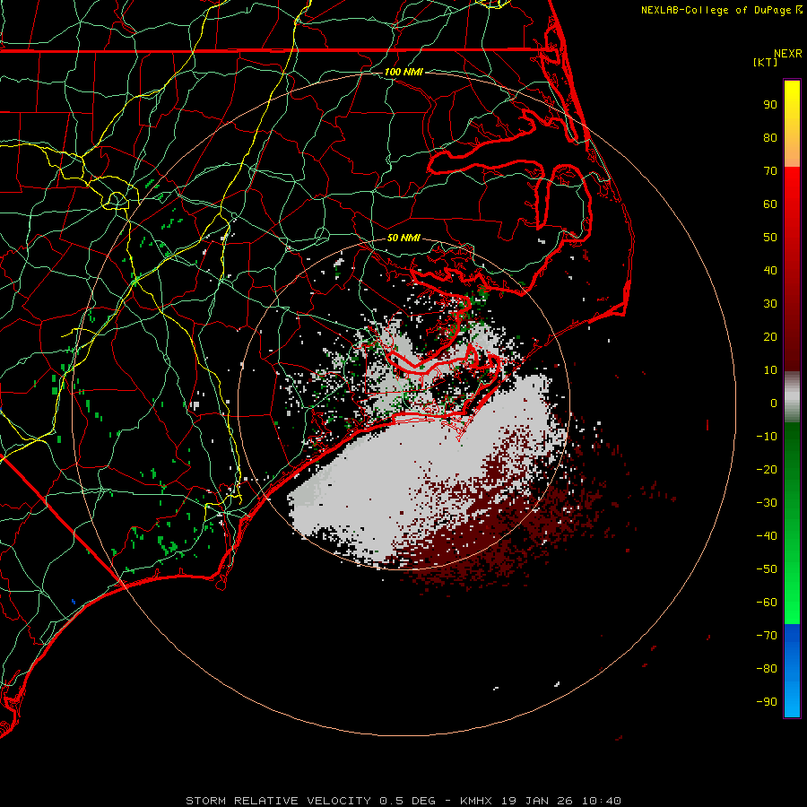The image size is (807, 807).
Task: Click the 100 NMI range ring label
Action: pyautogui.click(x=403, y=72)
